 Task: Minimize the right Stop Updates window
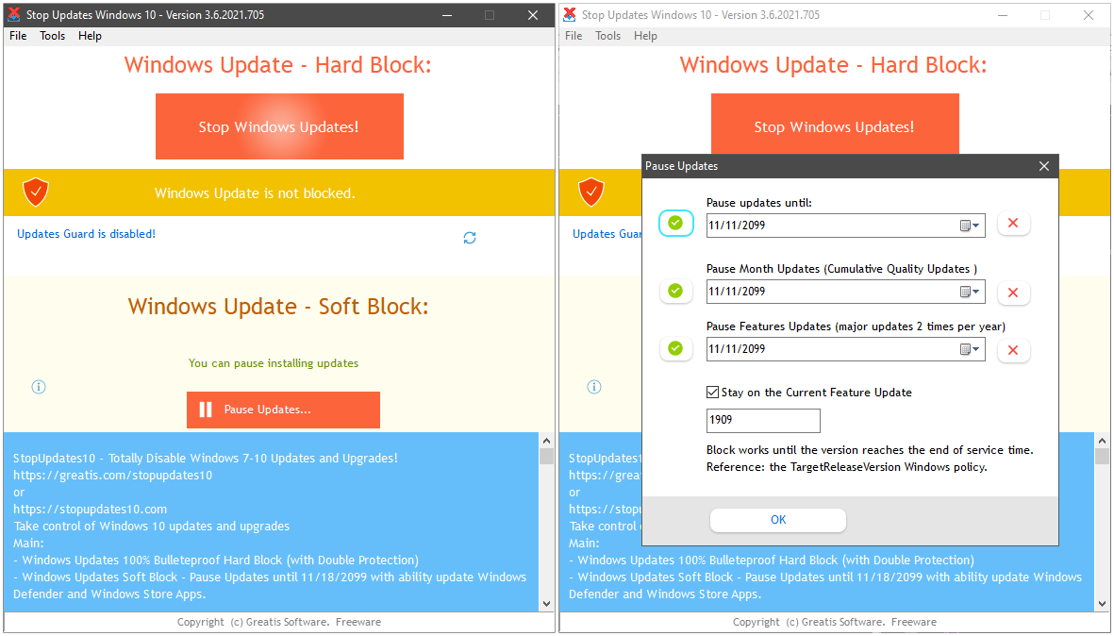[x=1003, y=15]
